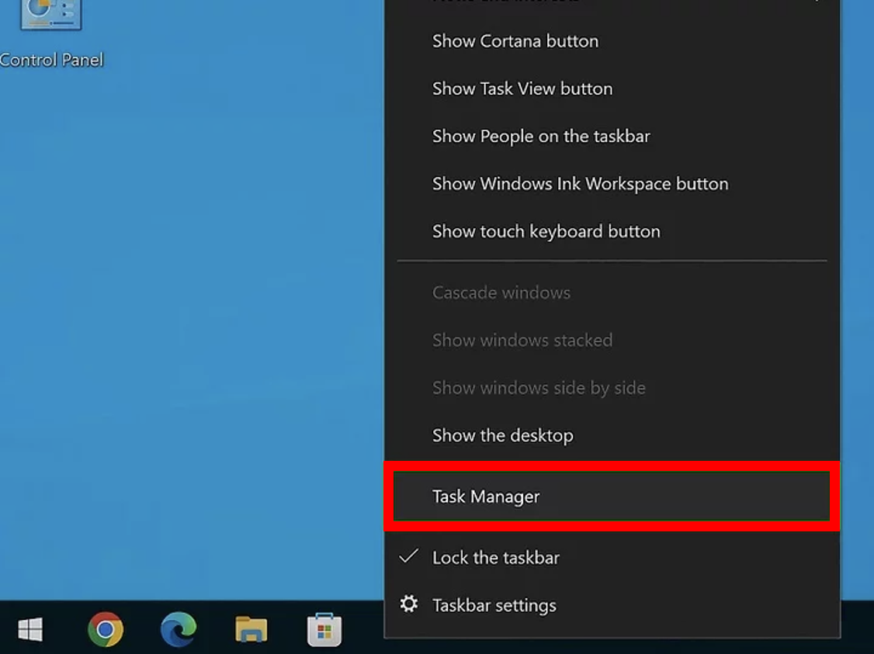The width and height of the screenshot is (874, 654).
Task: Open Taskbar settings
Action: tap(494, 605)
